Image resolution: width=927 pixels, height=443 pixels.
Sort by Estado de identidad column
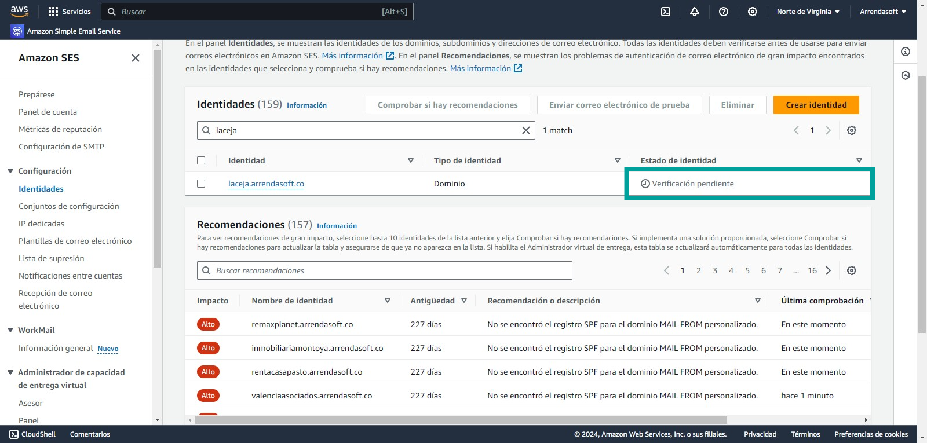[859, 160]
